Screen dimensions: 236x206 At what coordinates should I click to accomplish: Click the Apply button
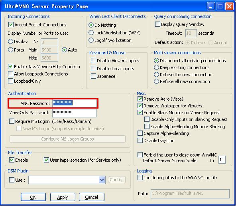[x=63, y=197]
